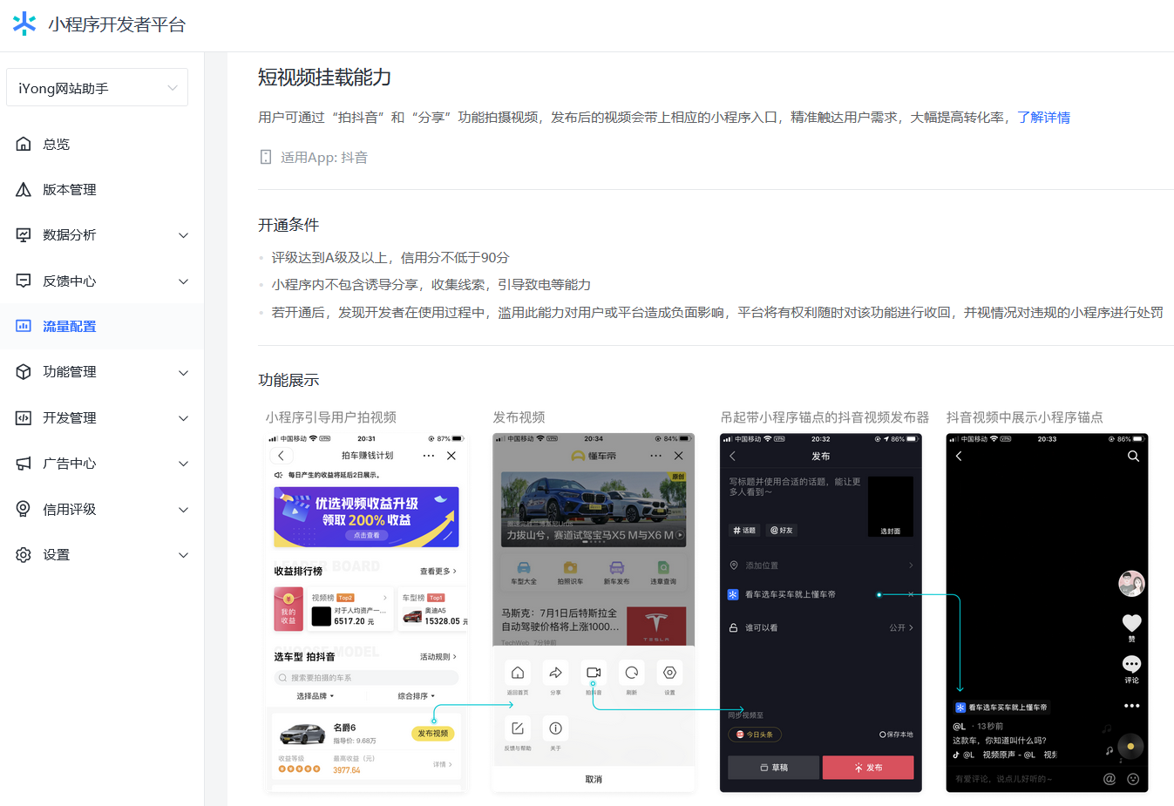The image size is (1174, 806).
Task: Click the 开通条件 section heading
Action: coord(288,225)
